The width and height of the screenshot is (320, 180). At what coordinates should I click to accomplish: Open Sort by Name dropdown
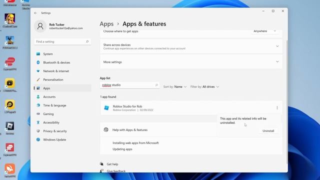(175, 86)
